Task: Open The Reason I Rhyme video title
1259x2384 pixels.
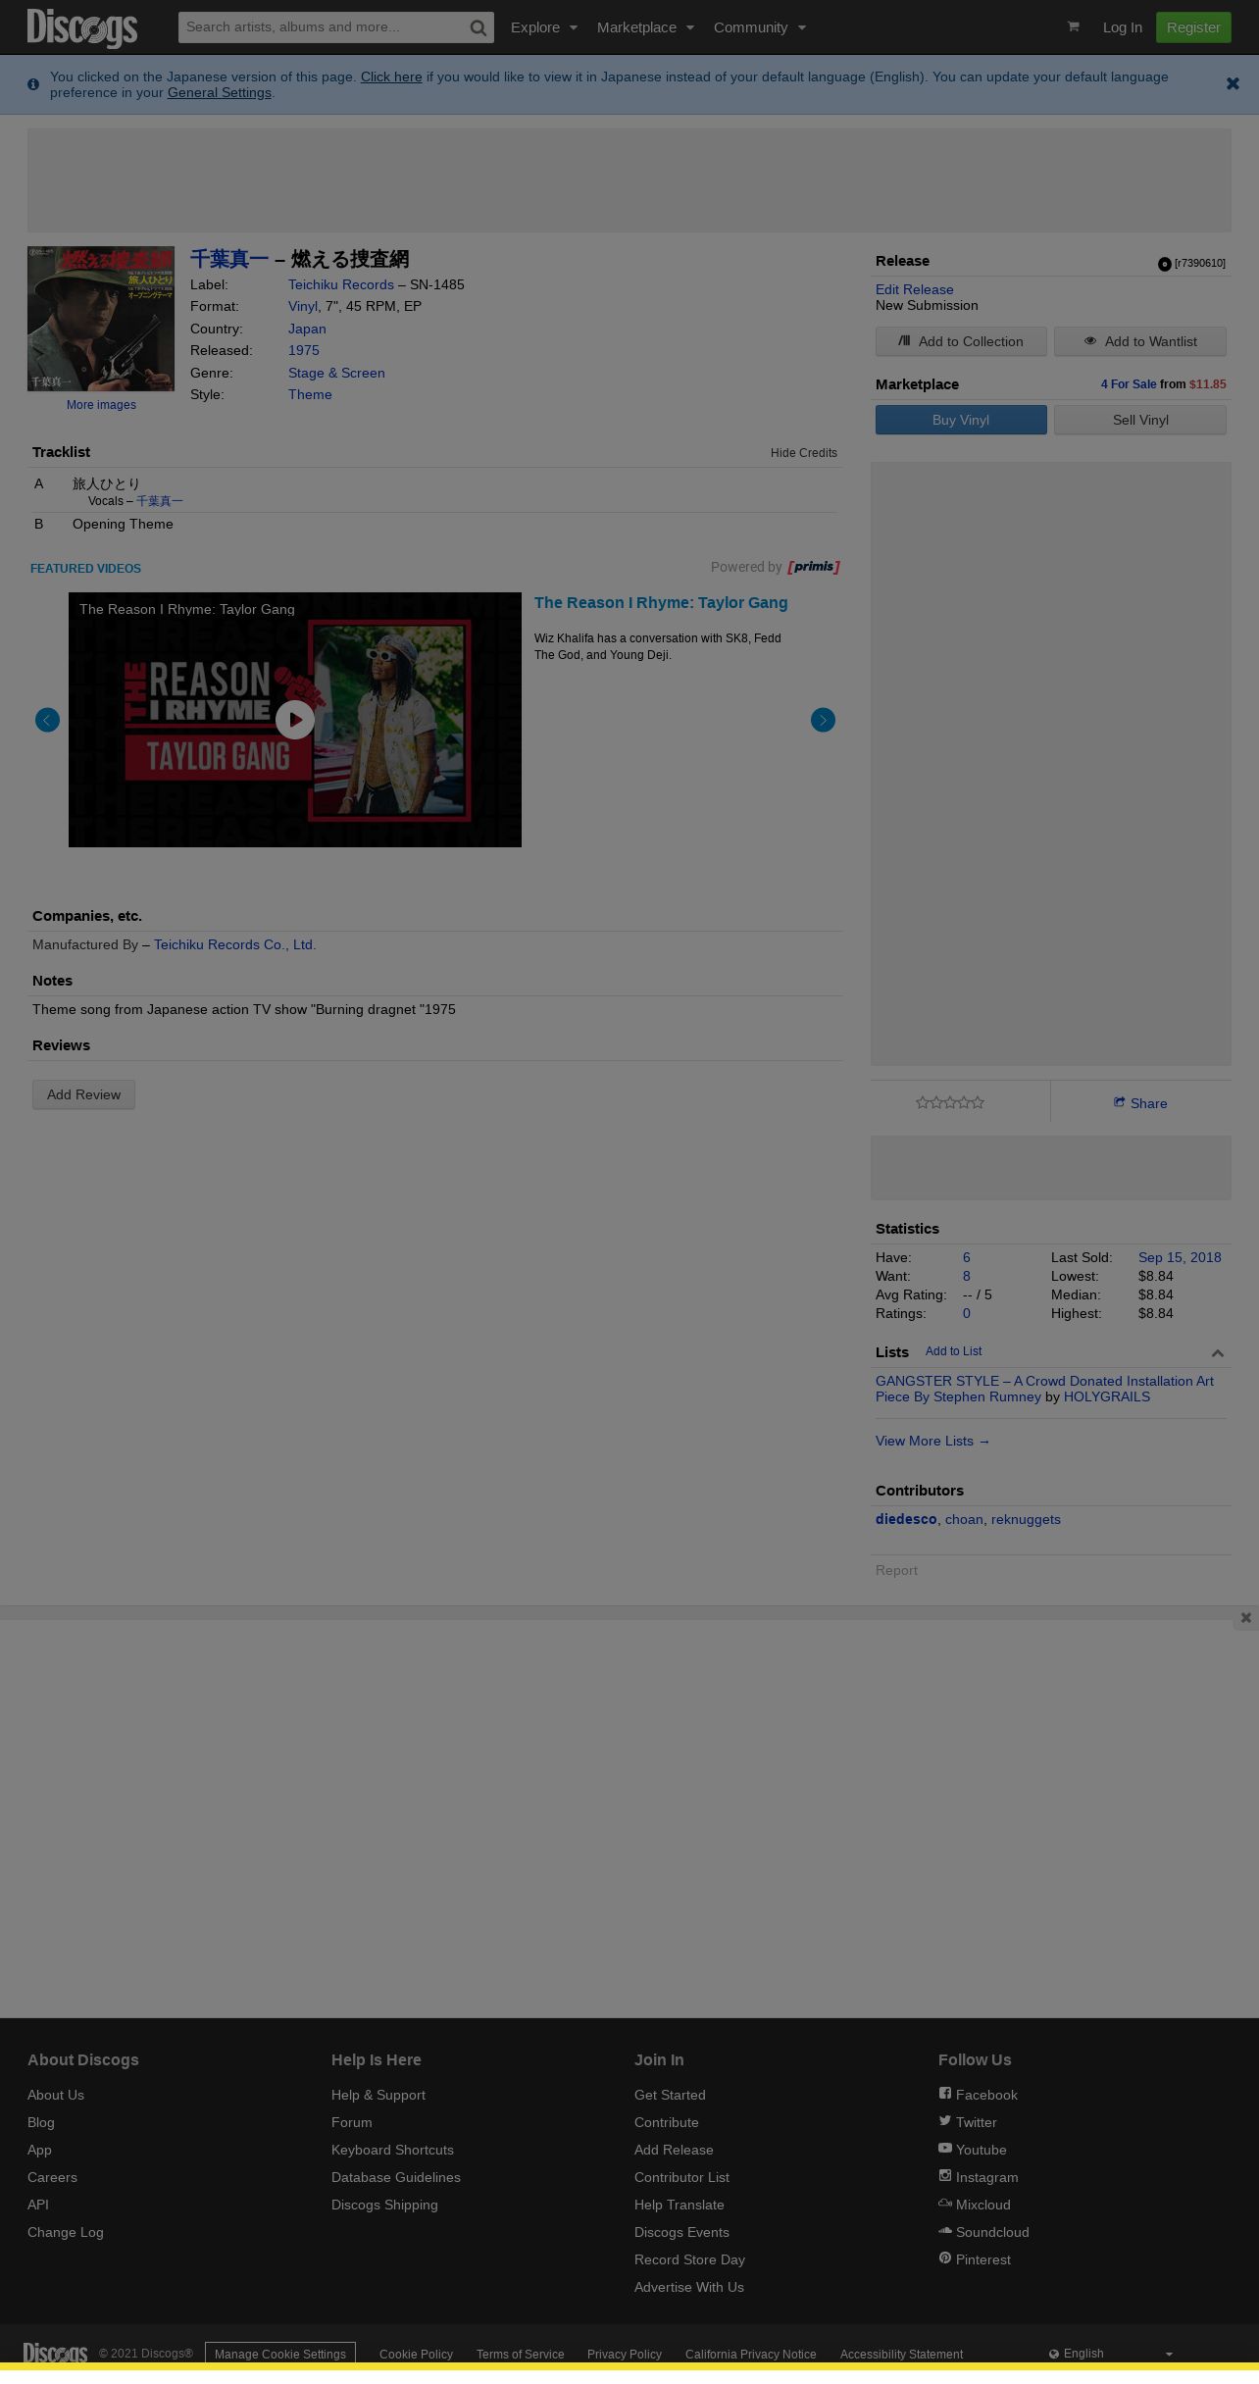Action: click(661, 603)
